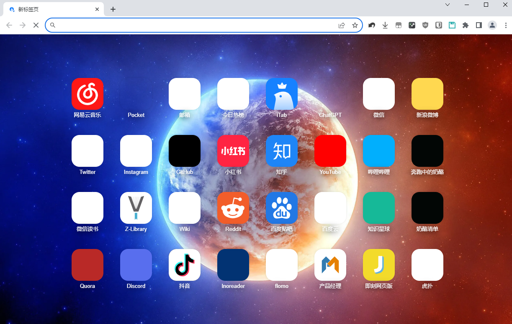This screenshot has height=324, width=512.
Task: Open the 微信读书 shortcut tile
Action: pos(87,208)
